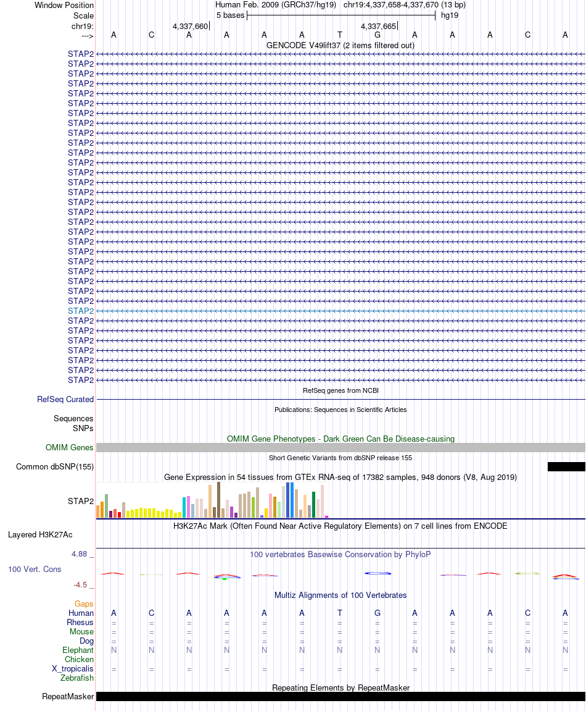The image size is (586, 711).
Task: Select the 'Rhesus' species label
Action: coord(80,623)
